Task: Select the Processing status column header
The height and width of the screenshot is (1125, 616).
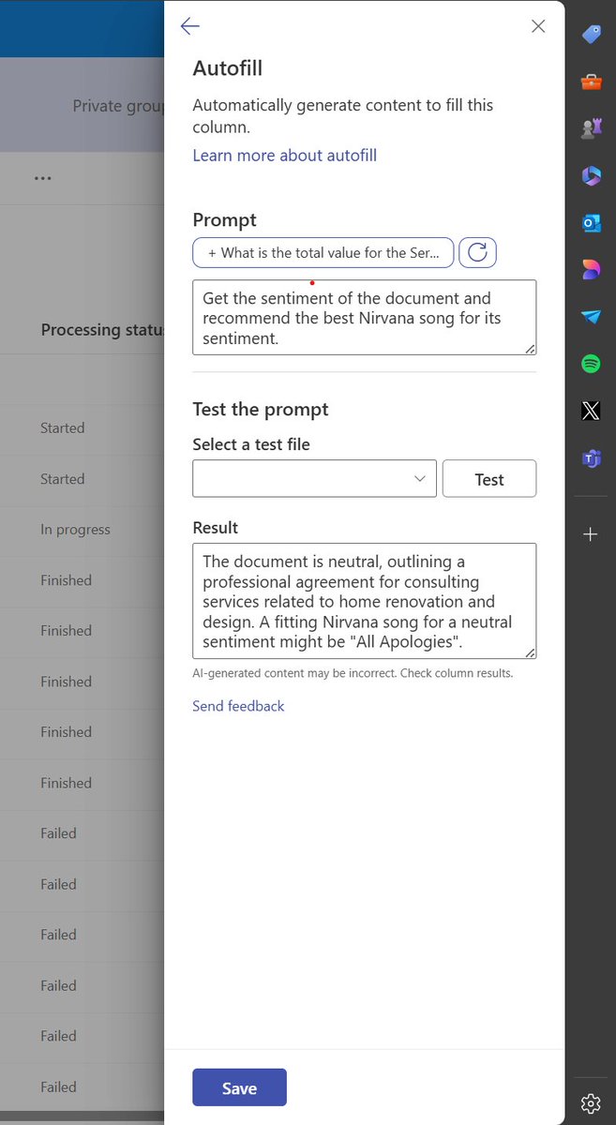Action: click(x=103, y=329)
